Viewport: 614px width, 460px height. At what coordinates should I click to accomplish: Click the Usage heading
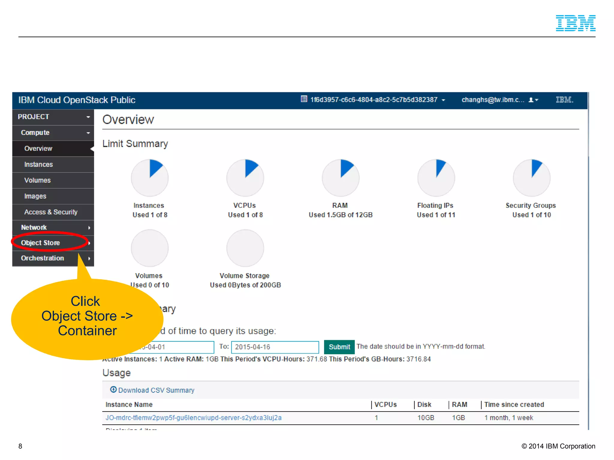(x=117, y=373)
